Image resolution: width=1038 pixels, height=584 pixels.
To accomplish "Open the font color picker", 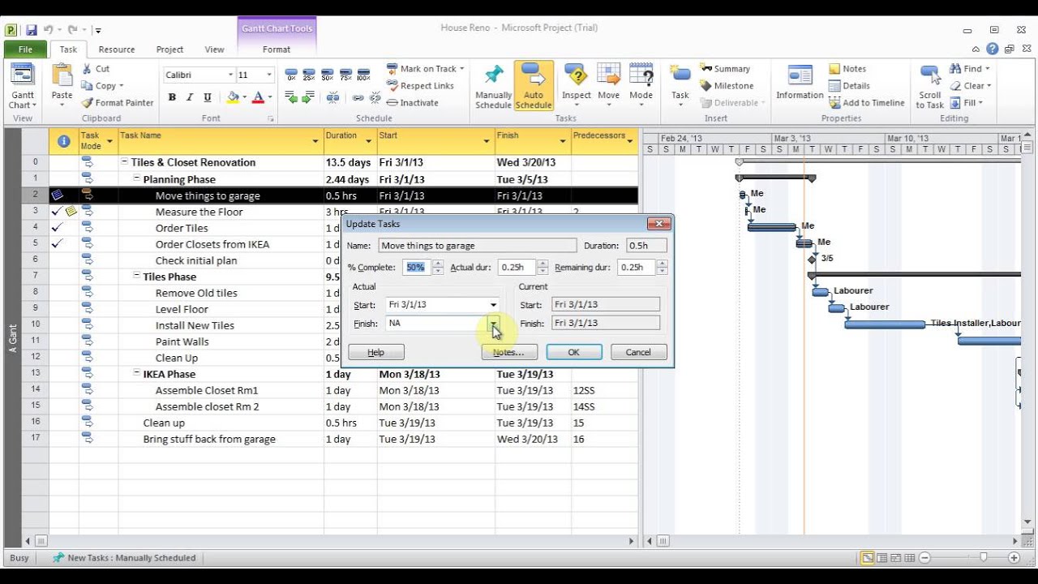I will tap(269, 97).
